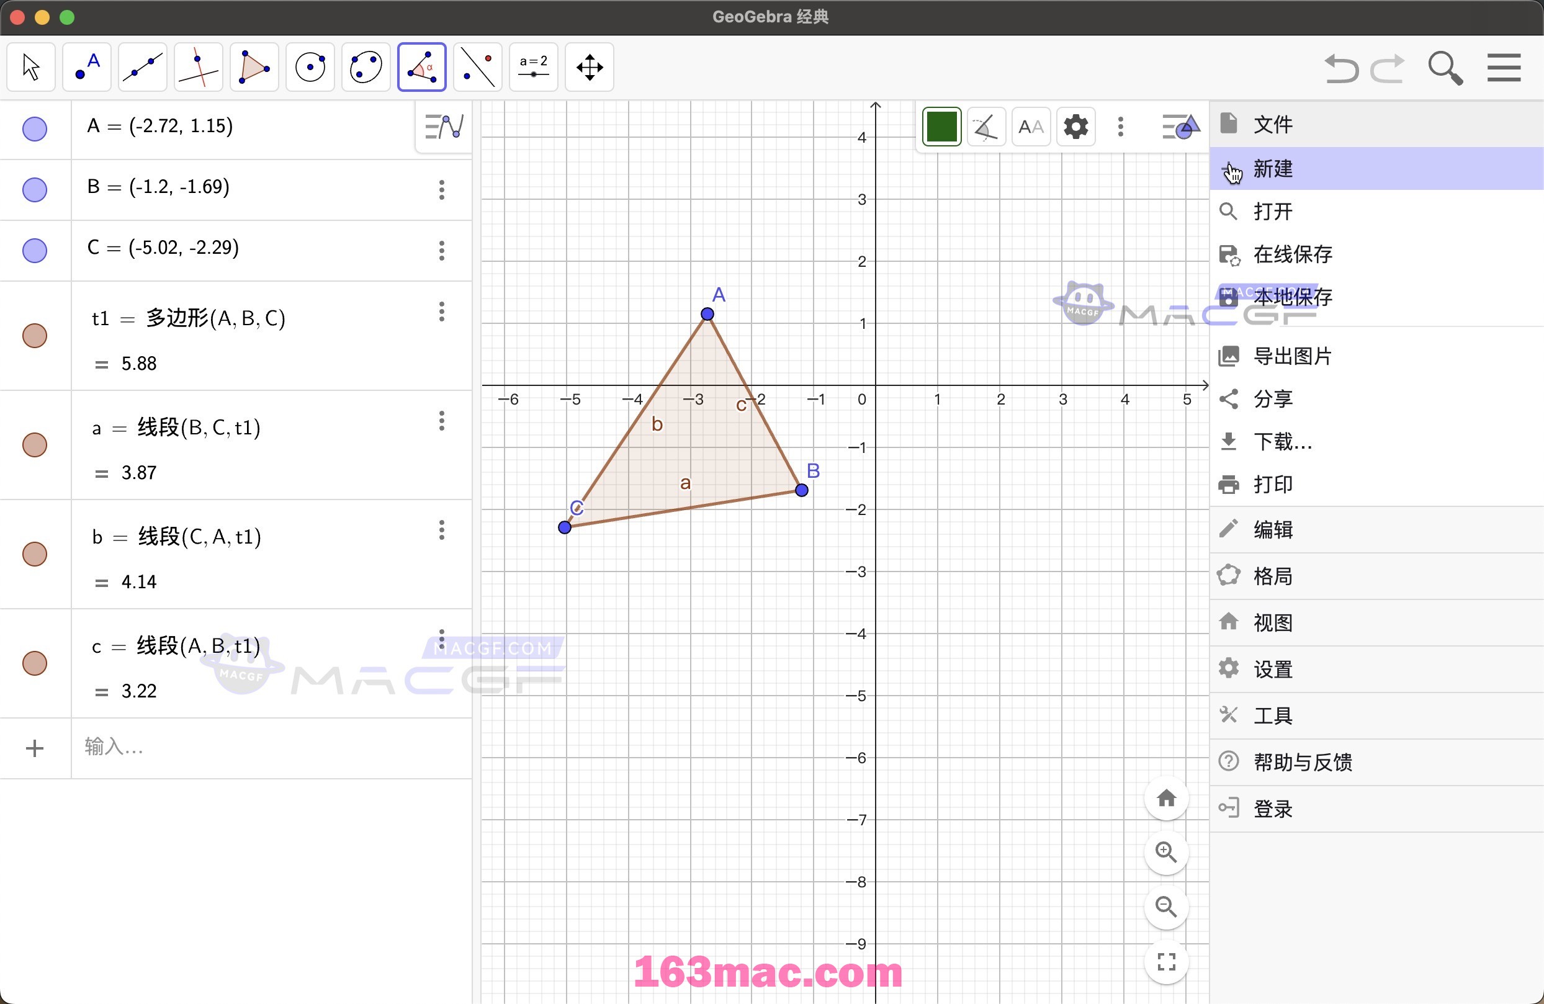Select the Polygon tool

click(x=254, y=67)
